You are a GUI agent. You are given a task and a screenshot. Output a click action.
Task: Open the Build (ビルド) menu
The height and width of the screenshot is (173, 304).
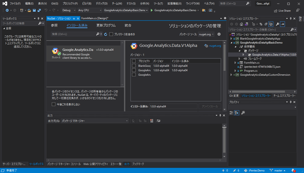pyautogui.click(x=86, y=4)
